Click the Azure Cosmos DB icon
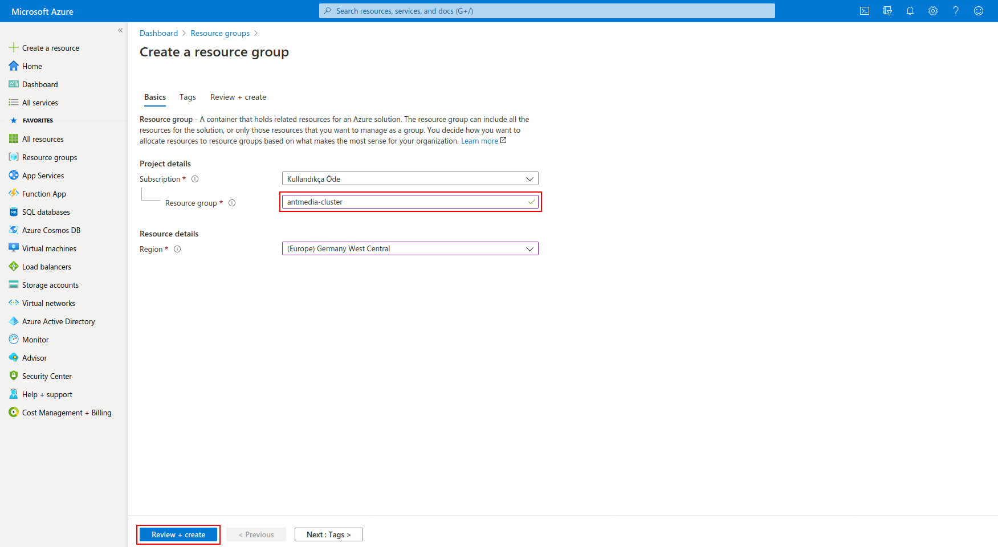 [x=14, y=230]
